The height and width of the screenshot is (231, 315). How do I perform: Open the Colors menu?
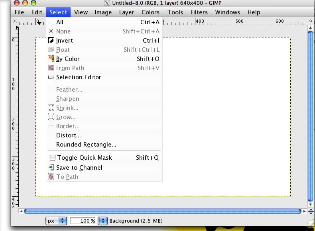click(150, 12)
